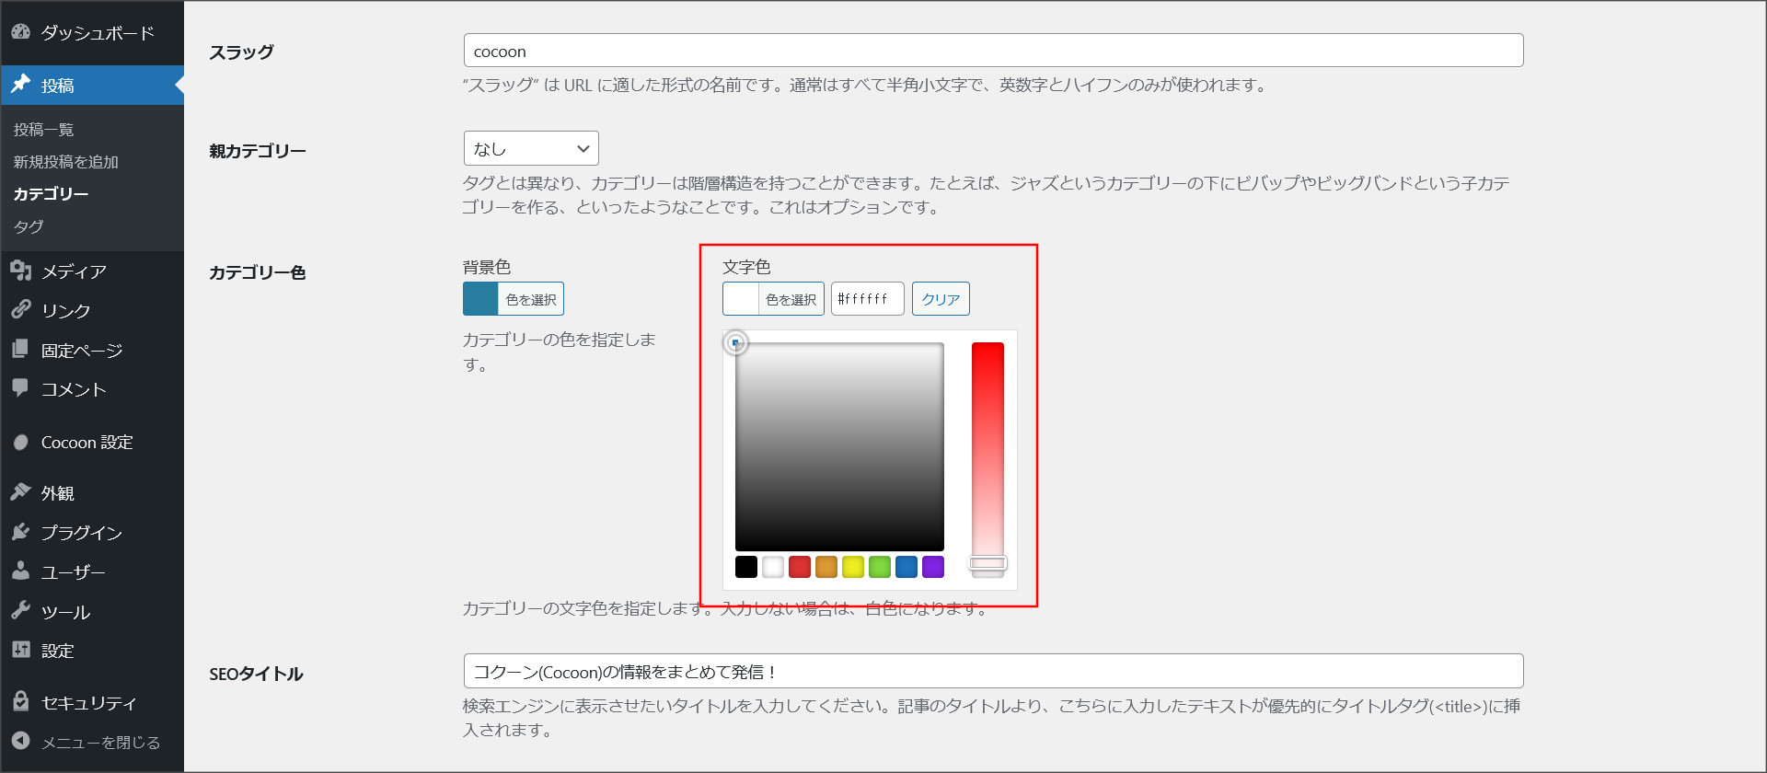Click the 背景色 色を選択 button
Viewport: 1767px width, 773px height.
tap(531, 299)
